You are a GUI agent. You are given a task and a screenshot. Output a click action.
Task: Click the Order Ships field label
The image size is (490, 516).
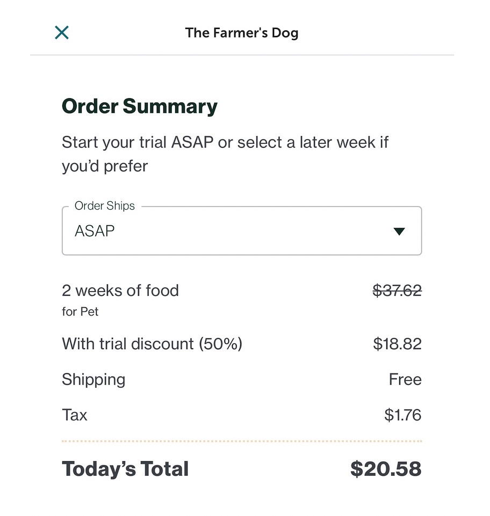click(x=105, y=206)
